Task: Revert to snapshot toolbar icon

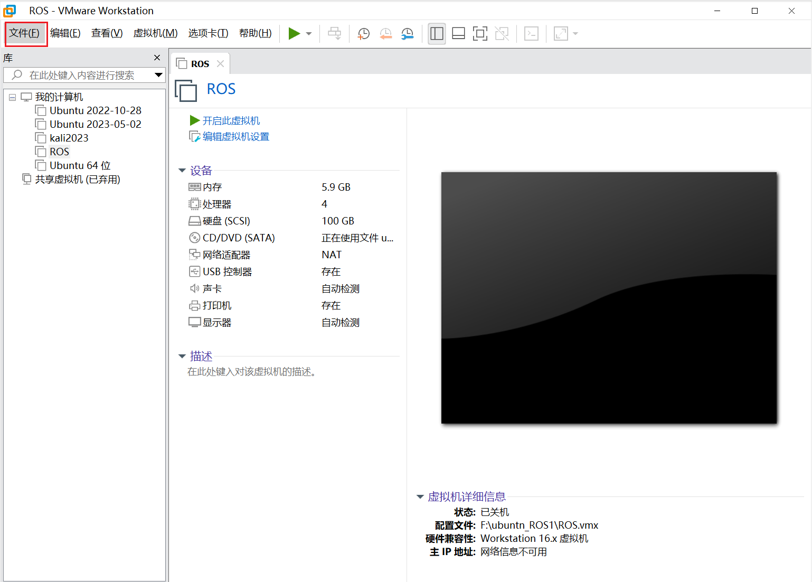Action: point(385,34)
